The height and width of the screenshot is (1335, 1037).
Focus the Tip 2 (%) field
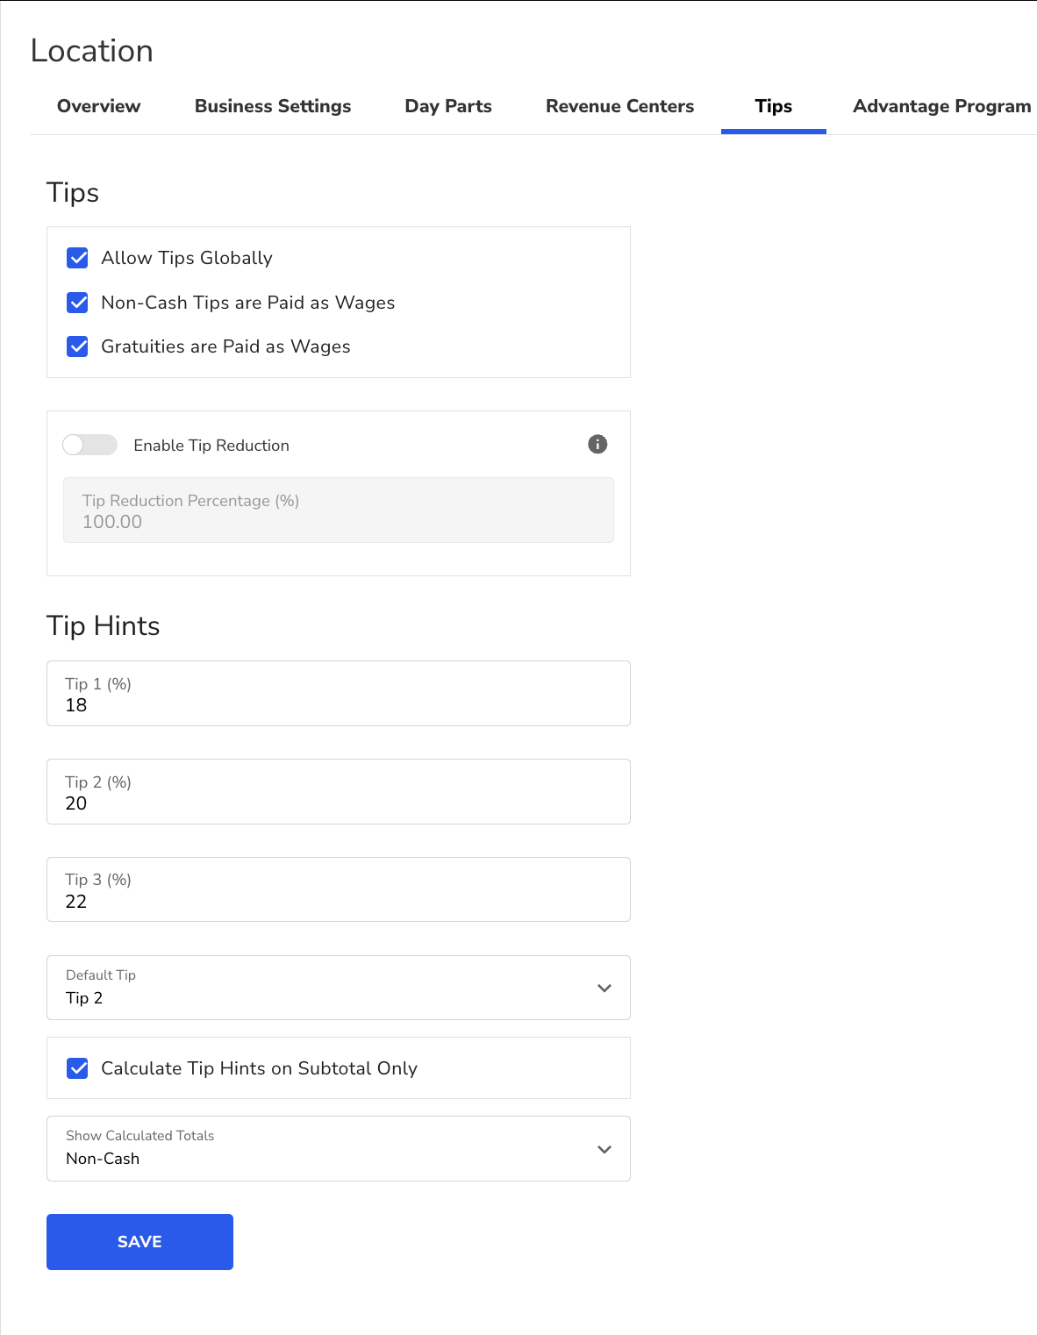click(x=338, y=792)
